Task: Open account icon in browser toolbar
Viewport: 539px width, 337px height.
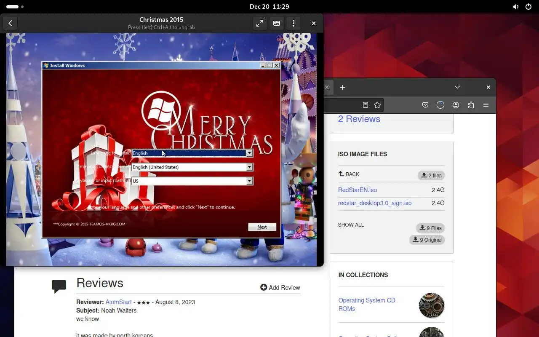Action: (456, 105)
